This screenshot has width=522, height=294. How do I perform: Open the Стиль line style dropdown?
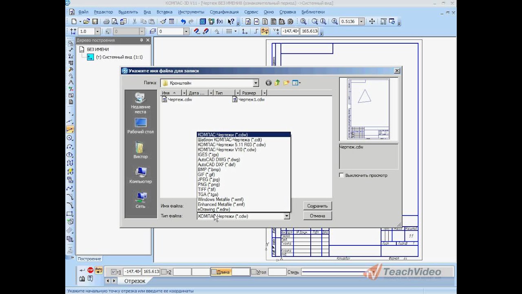coord(373,272)
